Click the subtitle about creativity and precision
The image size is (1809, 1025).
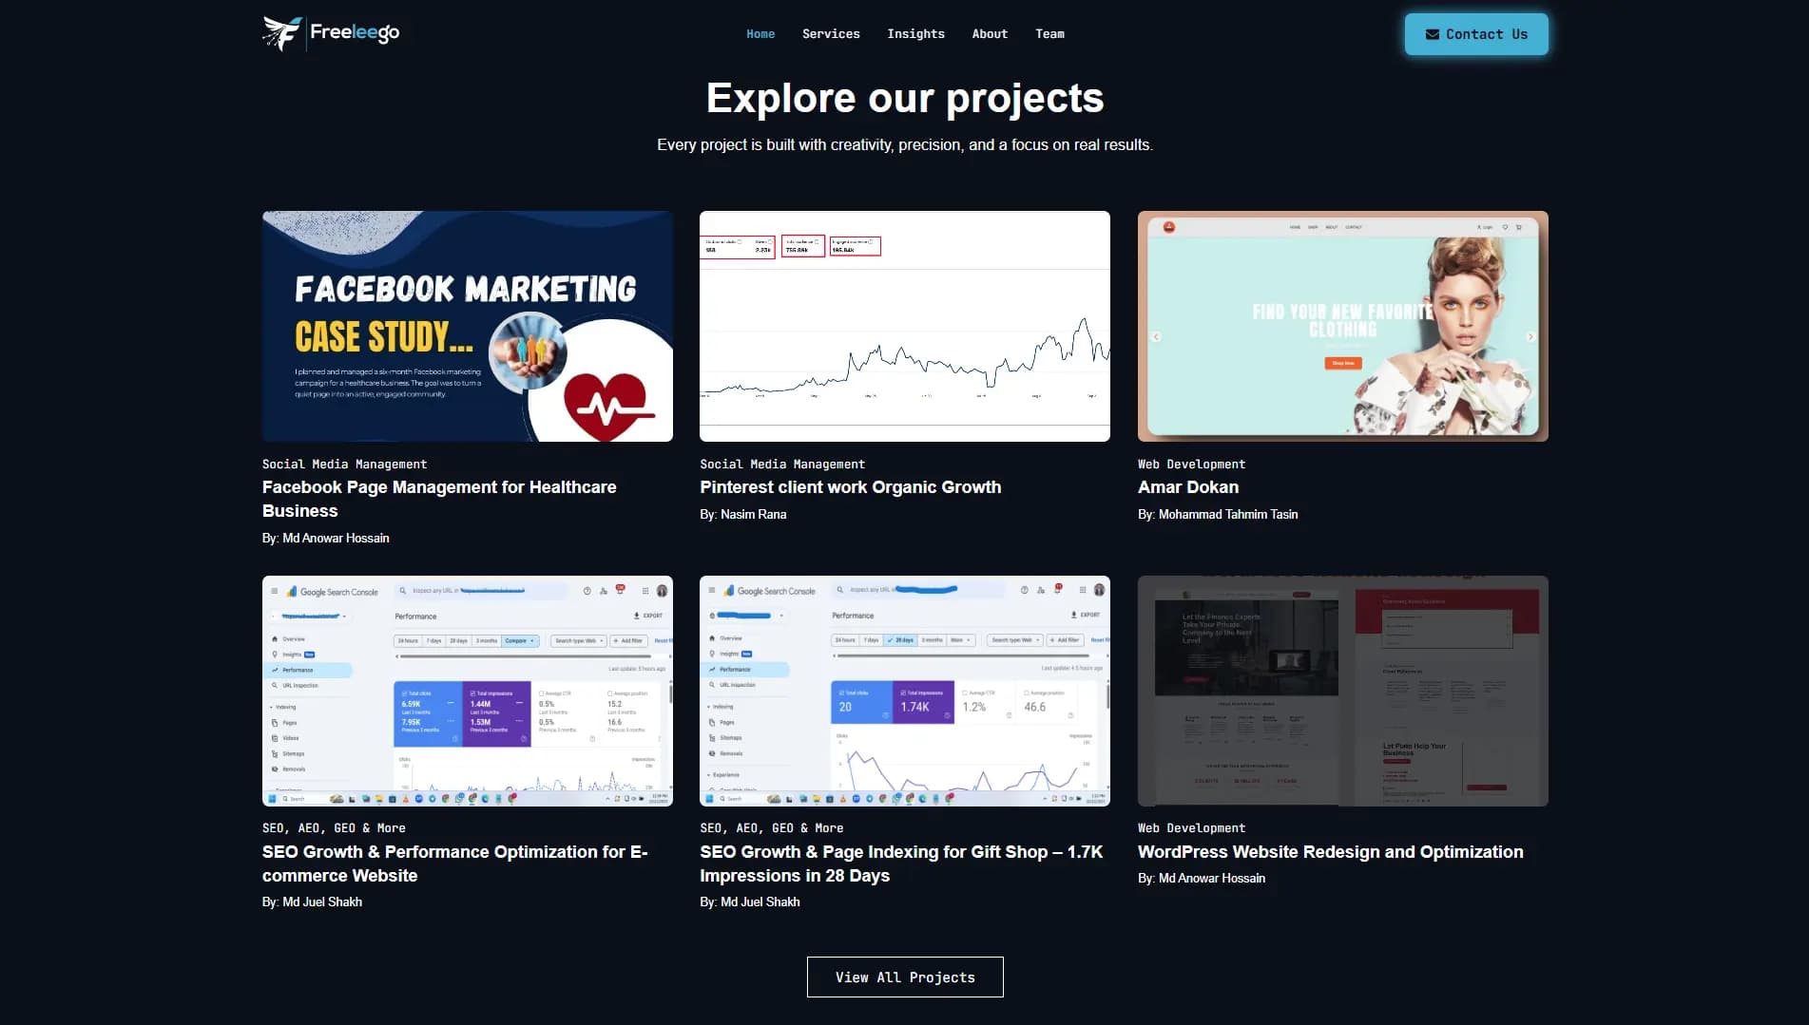pyautogui.click(x=905, y=145)
